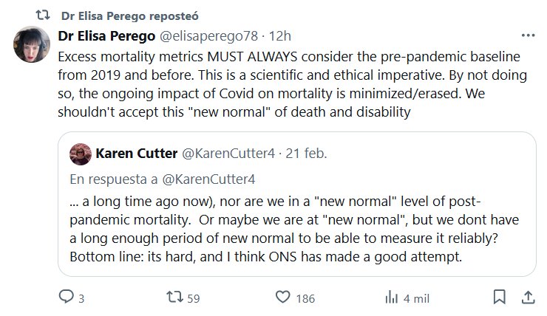Like the tweet with heart icon
Screen dimensions: 547x316
pyautogui.click(x=282, y=297)
